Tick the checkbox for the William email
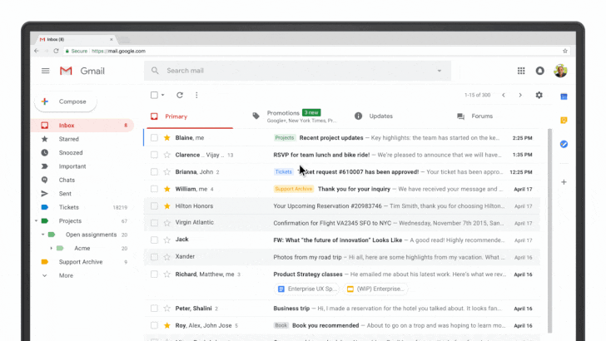This screenshot has height=341, width=606. (154, 189)
